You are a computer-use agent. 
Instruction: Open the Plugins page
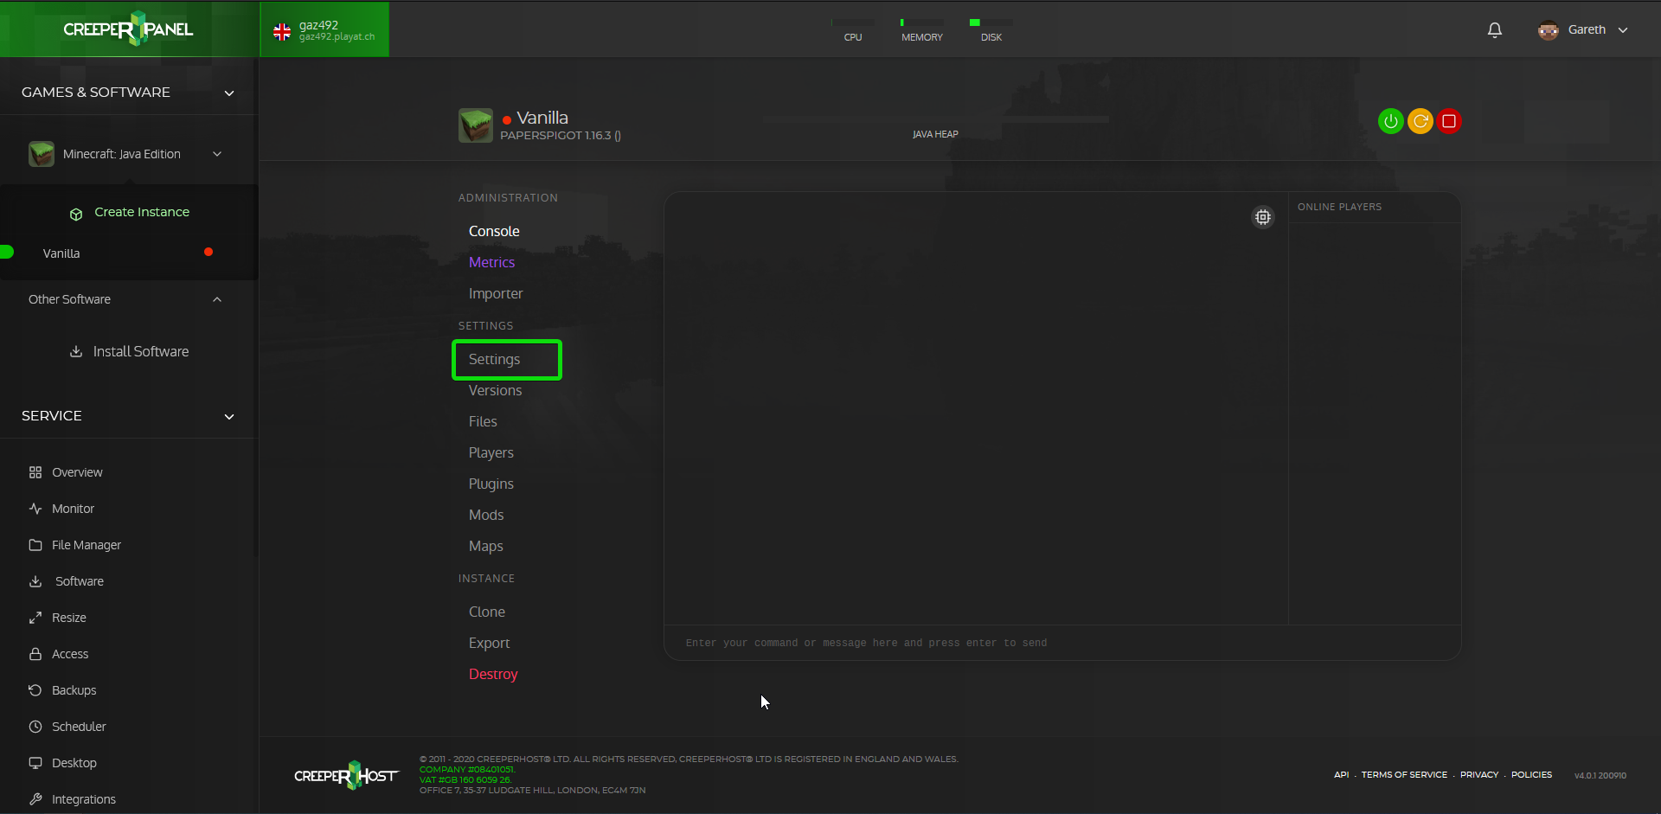click(491, 484)
